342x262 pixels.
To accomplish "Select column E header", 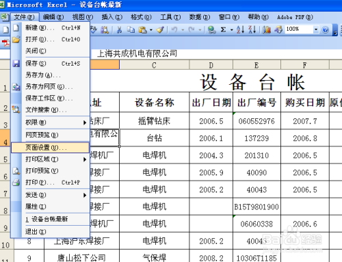I will pos(256,65).
